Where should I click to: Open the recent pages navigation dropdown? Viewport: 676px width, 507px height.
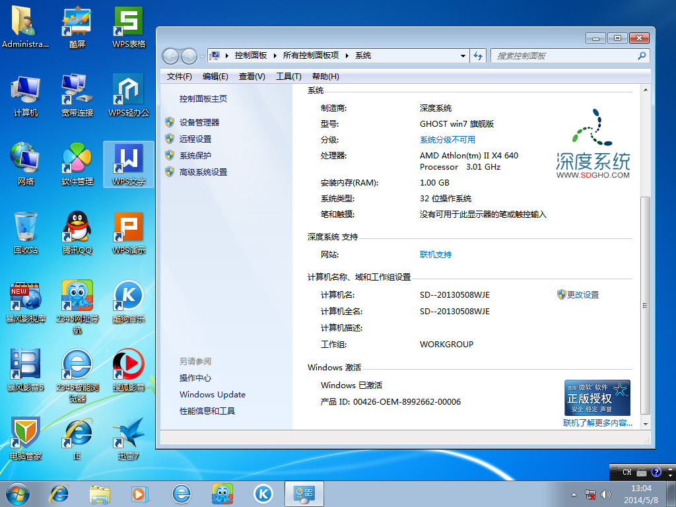coord(202,56)
